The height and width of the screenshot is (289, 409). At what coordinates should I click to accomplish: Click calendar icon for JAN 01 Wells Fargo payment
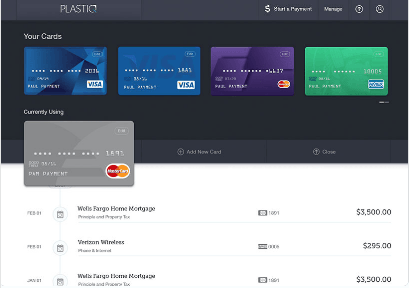60,281
